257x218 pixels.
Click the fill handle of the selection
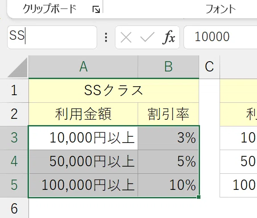[x=199, y=197]
